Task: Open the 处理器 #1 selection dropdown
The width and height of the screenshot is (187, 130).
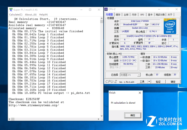Action: coord(130,75)
